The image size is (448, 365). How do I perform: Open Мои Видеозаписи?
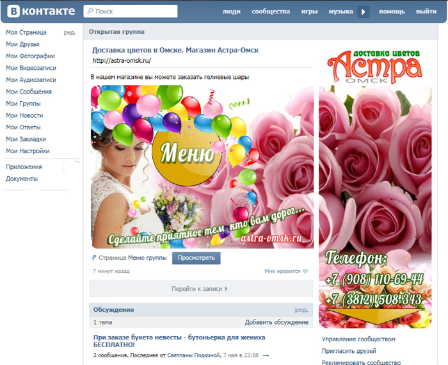tap(31, 68)
